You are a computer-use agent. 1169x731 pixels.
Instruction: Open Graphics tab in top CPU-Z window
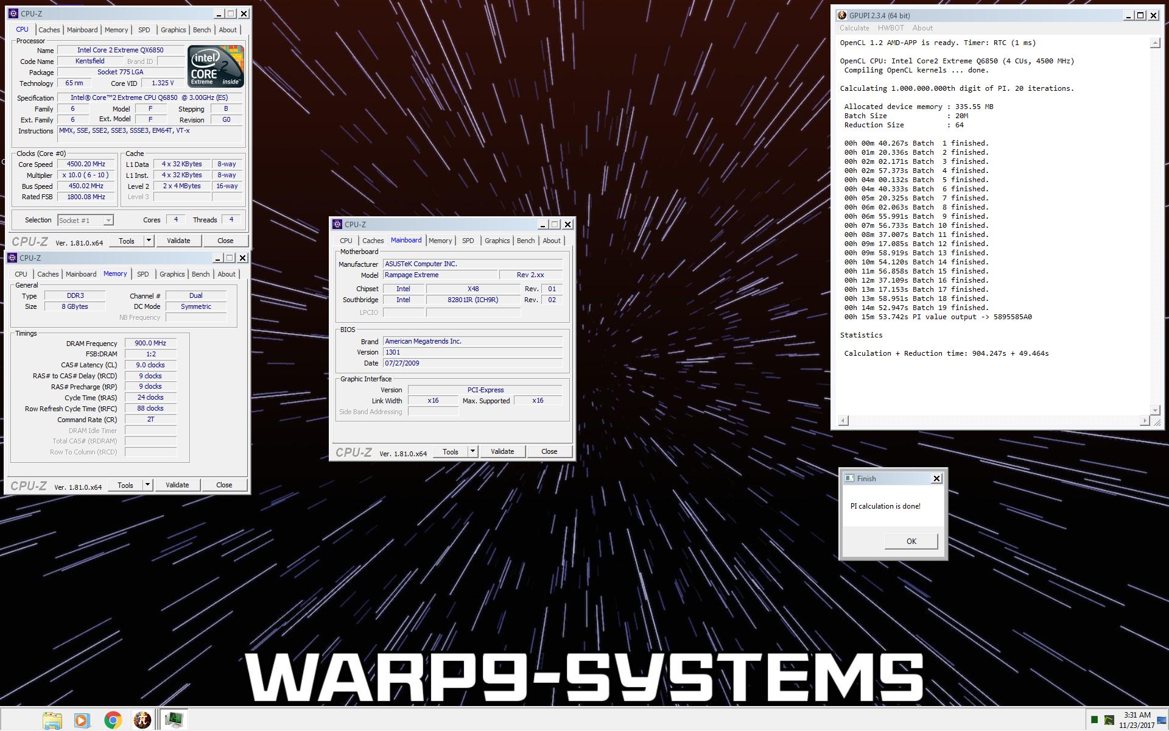coord(174,30)
